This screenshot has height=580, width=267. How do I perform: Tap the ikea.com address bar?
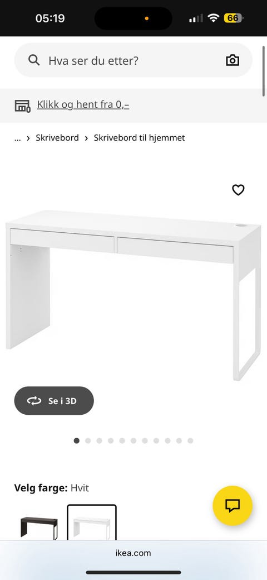(133, 553)
